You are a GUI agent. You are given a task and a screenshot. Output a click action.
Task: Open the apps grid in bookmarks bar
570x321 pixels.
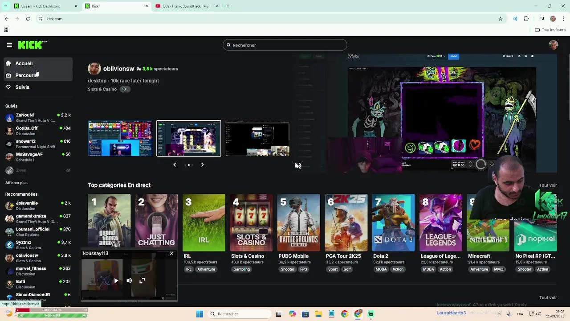(x=6, y=30)
